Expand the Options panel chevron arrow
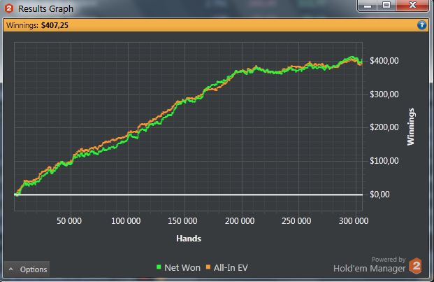This screenshot has height=282, width=434. coord(10,269)
